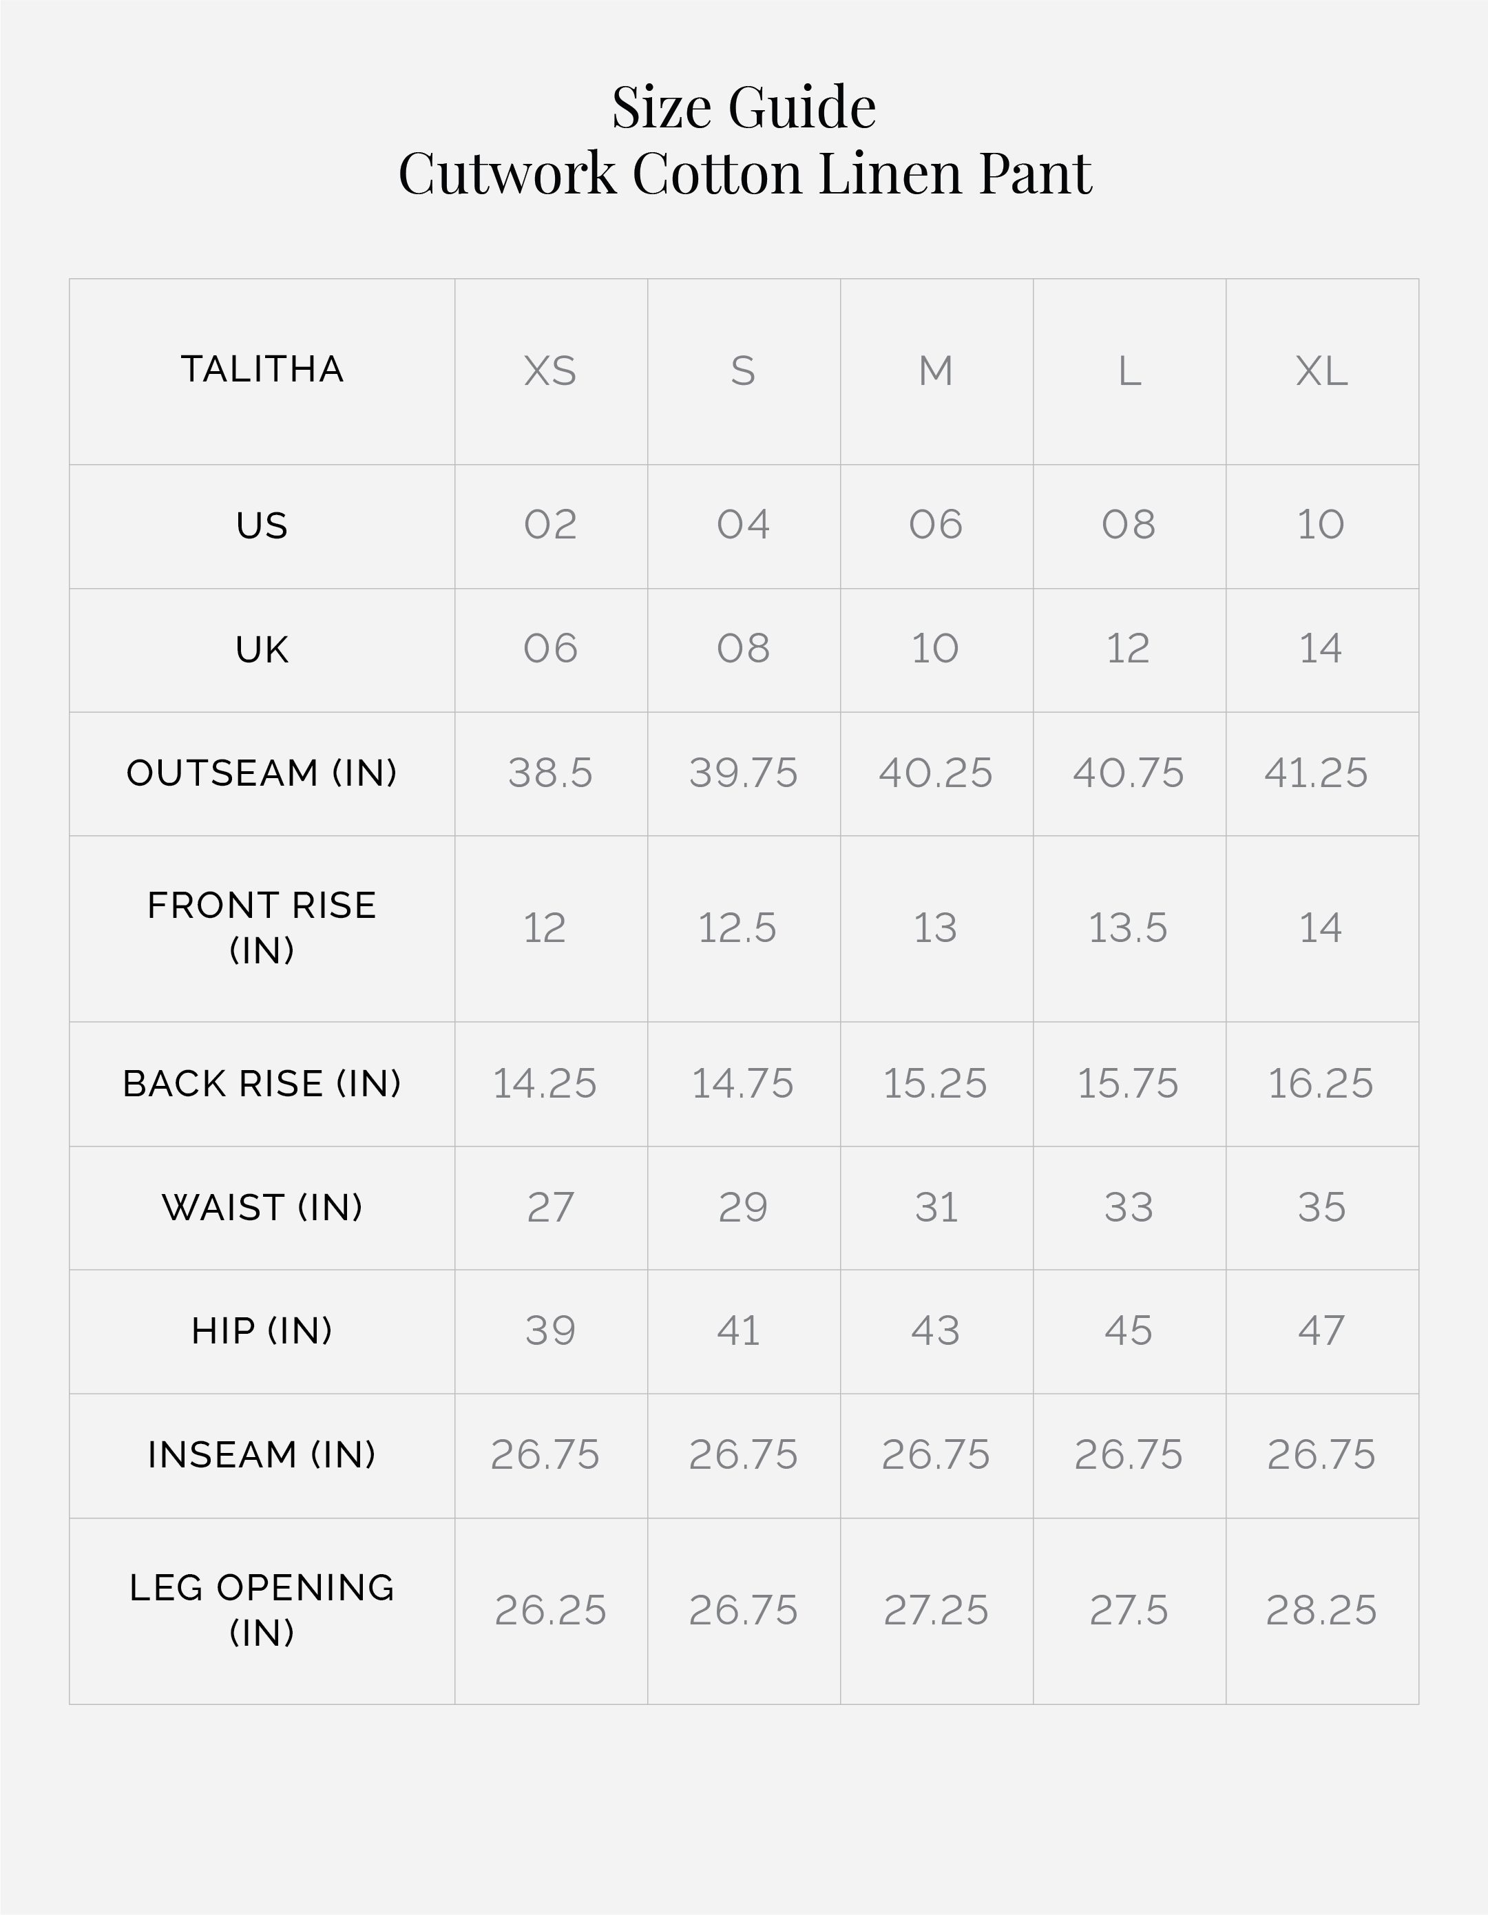
Task: Click the INSEAM (IN) row label
Action: pos(262,1454)
